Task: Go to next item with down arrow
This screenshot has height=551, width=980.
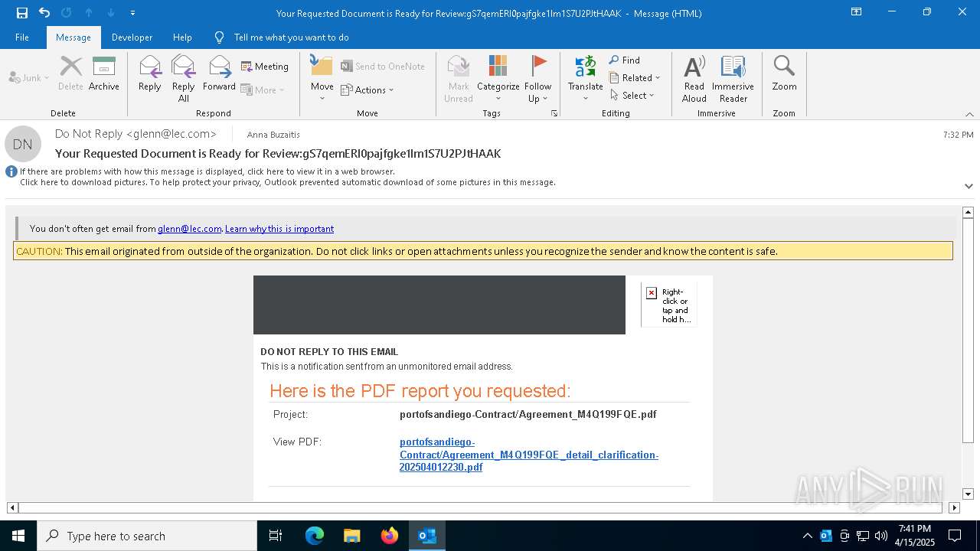Action: coord(111,12)
